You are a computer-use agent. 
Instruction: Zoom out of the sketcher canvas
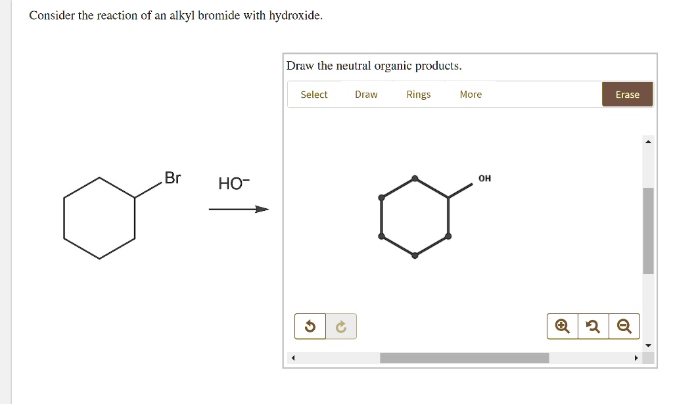(x=624, y=326)
